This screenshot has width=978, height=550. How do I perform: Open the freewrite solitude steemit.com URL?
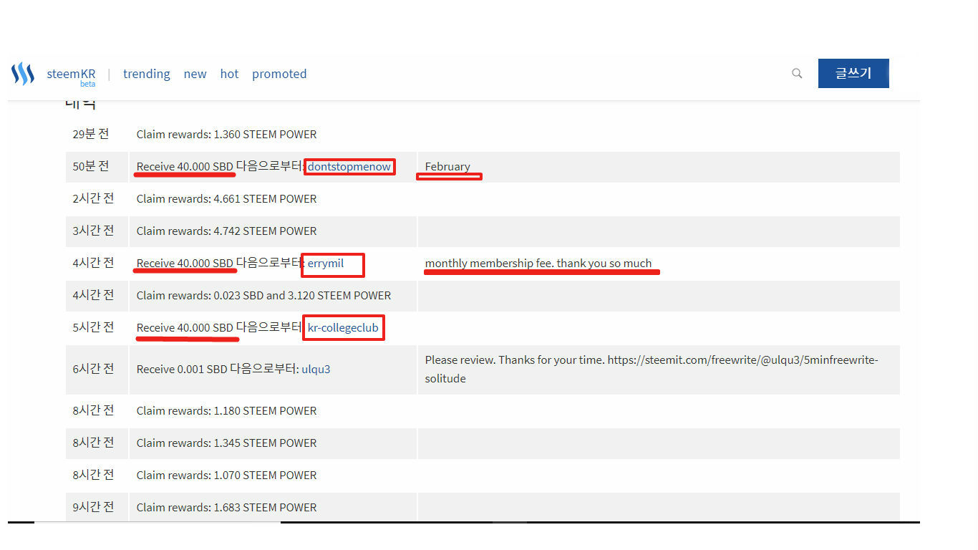click(742, 360)
